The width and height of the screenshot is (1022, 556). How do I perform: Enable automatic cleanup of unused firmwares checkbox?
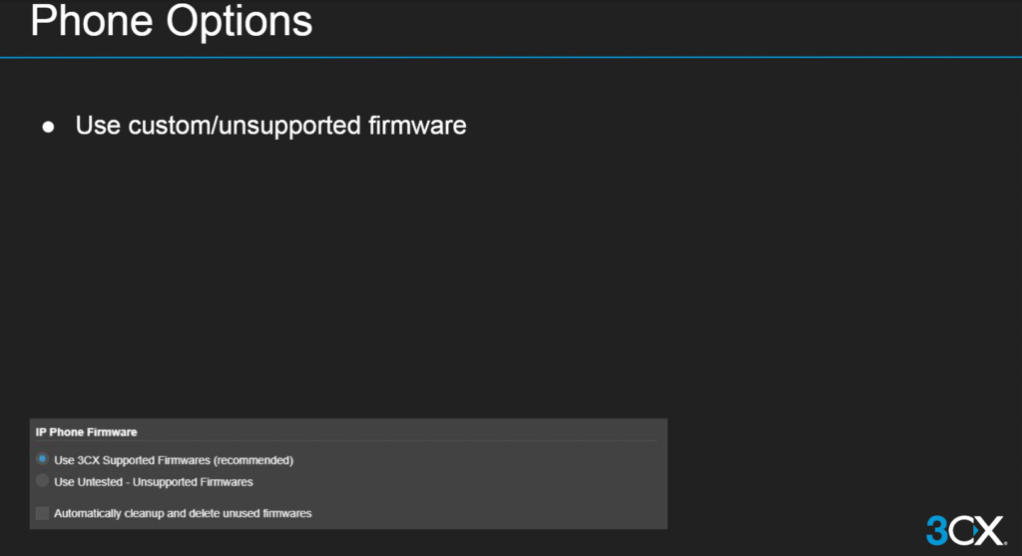tap(42, 513)
